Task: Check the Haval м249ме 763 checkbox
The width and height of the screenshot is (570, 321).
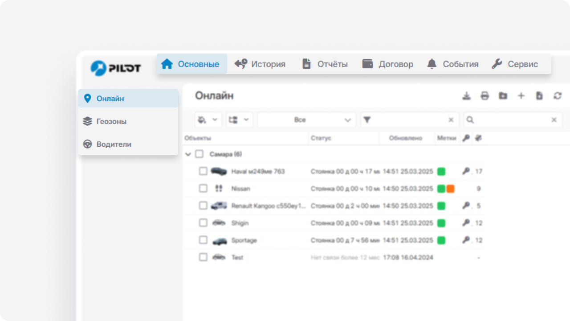Action: tap(203, 171)
